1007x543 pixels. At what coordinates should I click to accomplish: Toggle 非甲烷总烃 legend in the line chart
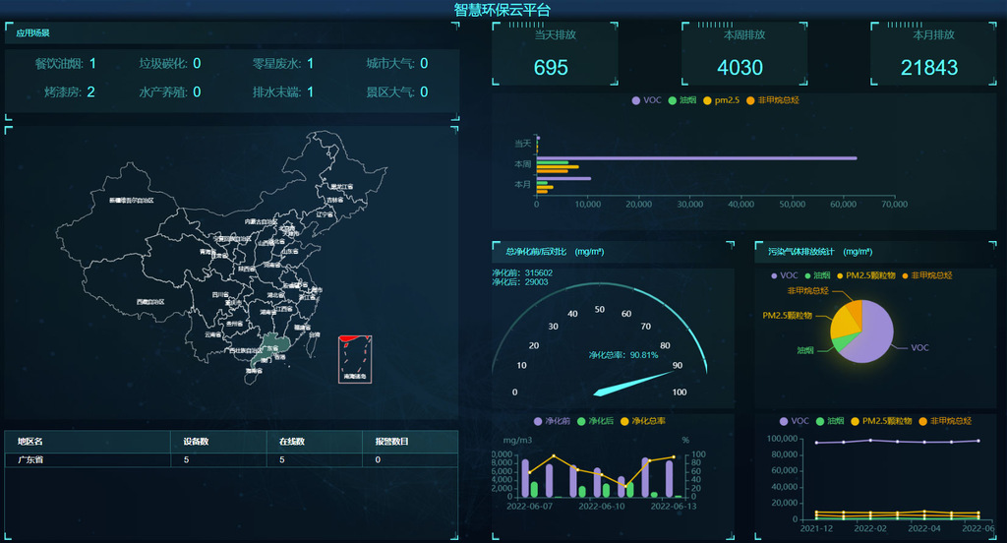(945, 421)
